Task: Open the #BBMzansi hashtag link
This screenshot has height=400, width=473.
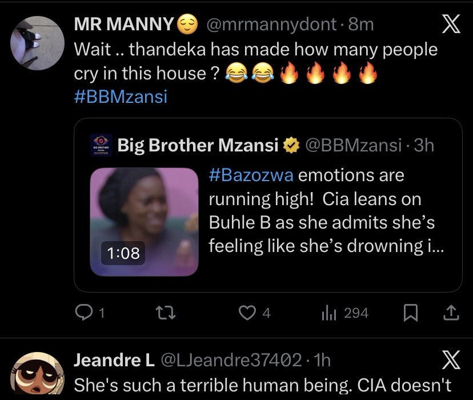Action: (x=121, y=96)
